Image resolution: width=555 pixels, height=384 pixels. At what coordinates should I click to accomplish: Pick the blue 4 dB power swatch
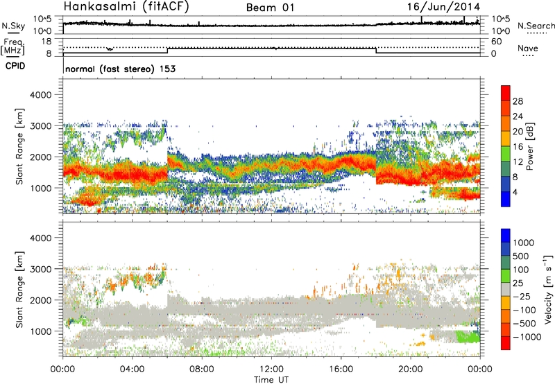click(506, 192)
